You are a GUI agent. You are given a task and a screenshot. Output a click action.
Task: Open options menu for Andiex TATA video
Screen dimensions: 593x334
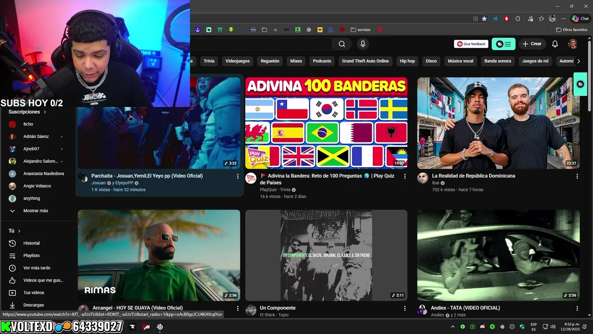click(577, 308)
